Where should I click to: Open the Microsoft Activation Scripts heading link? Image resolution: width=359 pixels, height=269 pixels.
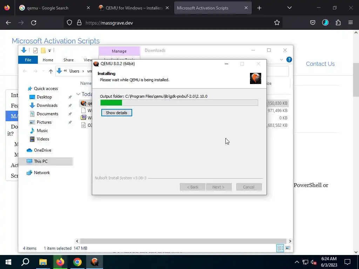click(x=56, y=41)
